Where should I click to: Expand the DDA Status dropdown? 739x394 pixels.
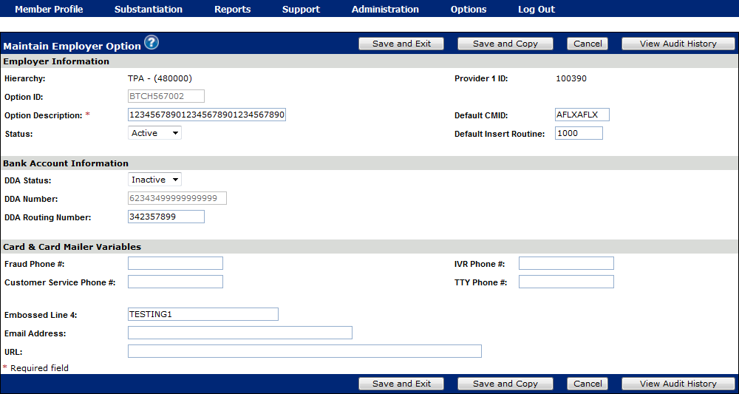coord(155,180)
